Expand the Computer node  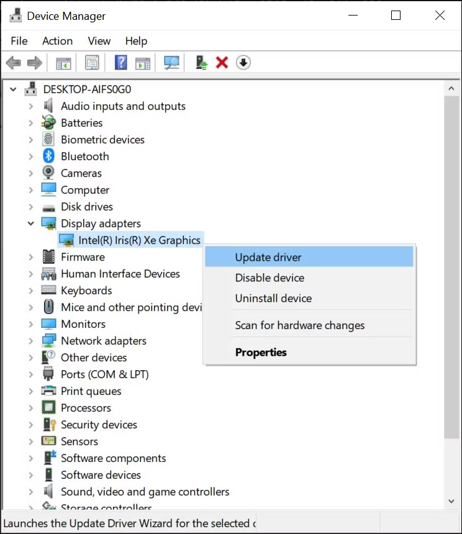pos(30,189)
